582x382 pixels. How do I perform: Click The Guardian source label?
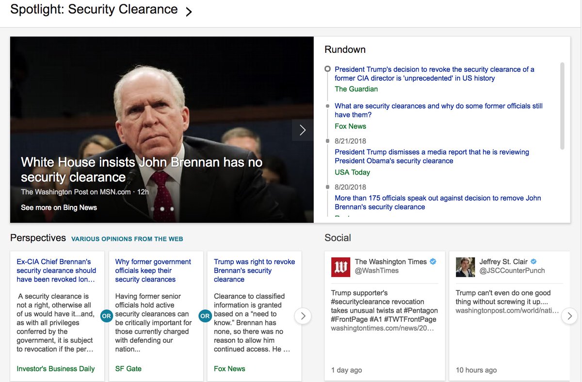[x=356, y=89]
